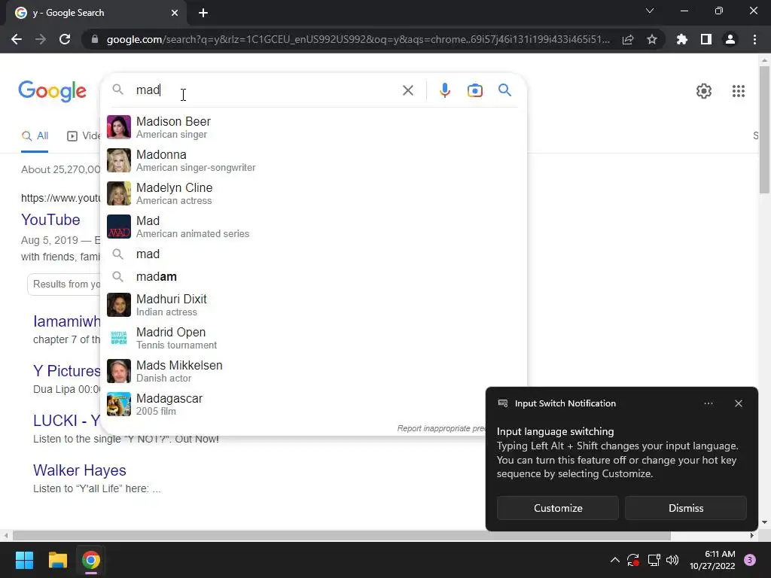The width and height of the screenshot is (771, 578).
Task: Close the 'y - Google Search' tab
Action: click(x=175, y=13)
